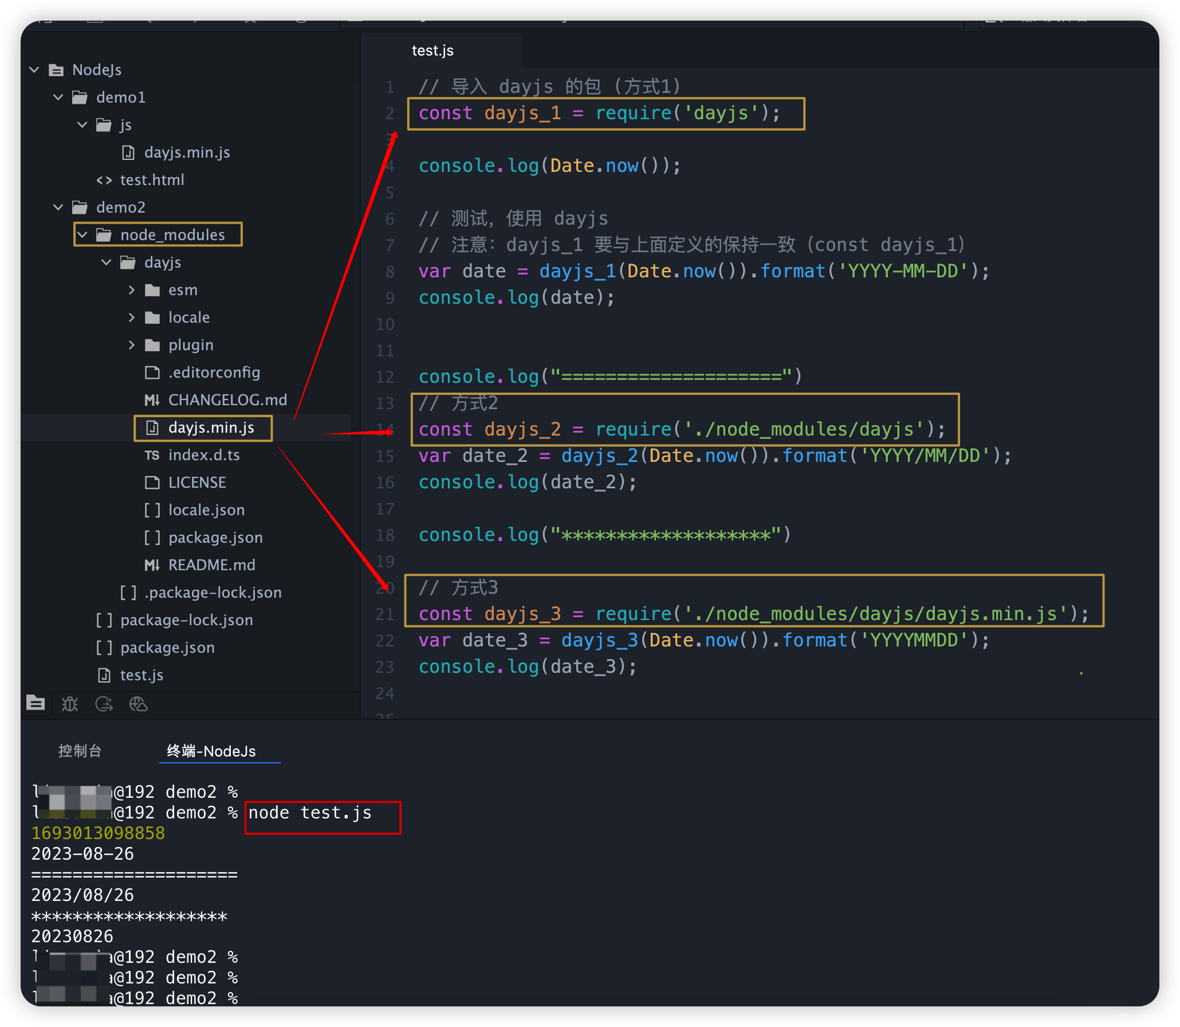
Task: Click line number 12 in the gutter
Action: [x=385, y=377]
